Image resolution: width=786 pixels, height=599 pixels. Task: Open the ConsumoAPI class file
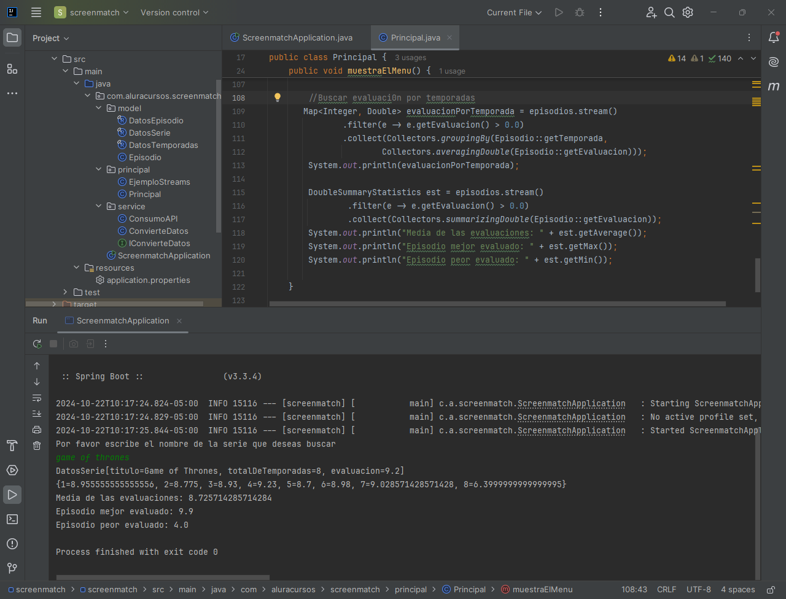point(153,218)
